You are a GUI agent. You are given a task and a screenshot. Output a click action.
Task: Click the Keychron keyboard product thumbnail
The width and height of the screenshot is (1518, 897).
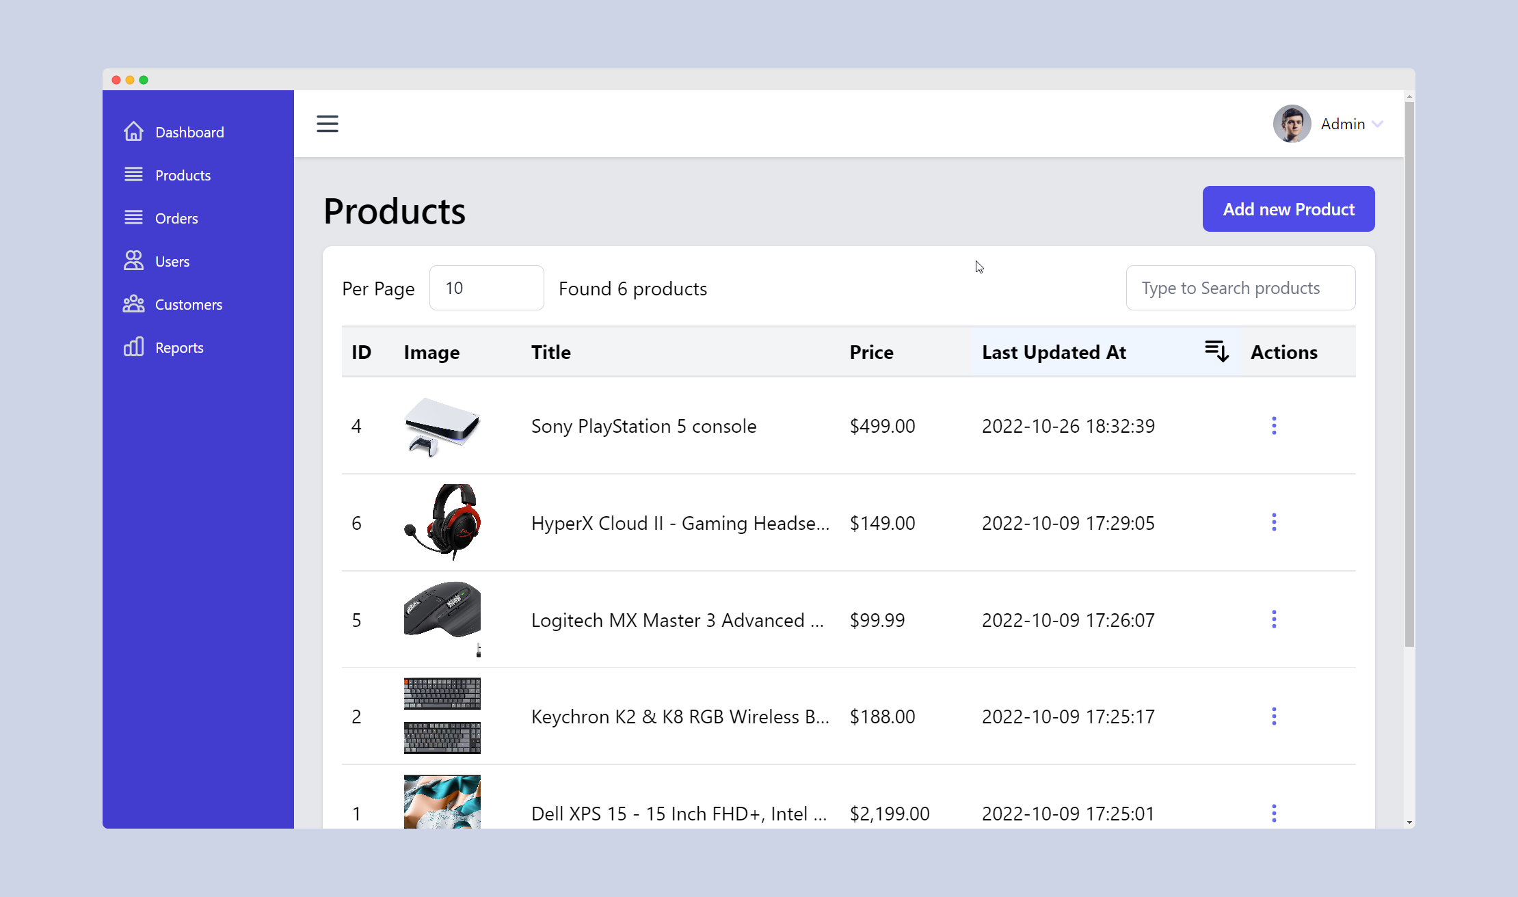(x=442, y=716)
